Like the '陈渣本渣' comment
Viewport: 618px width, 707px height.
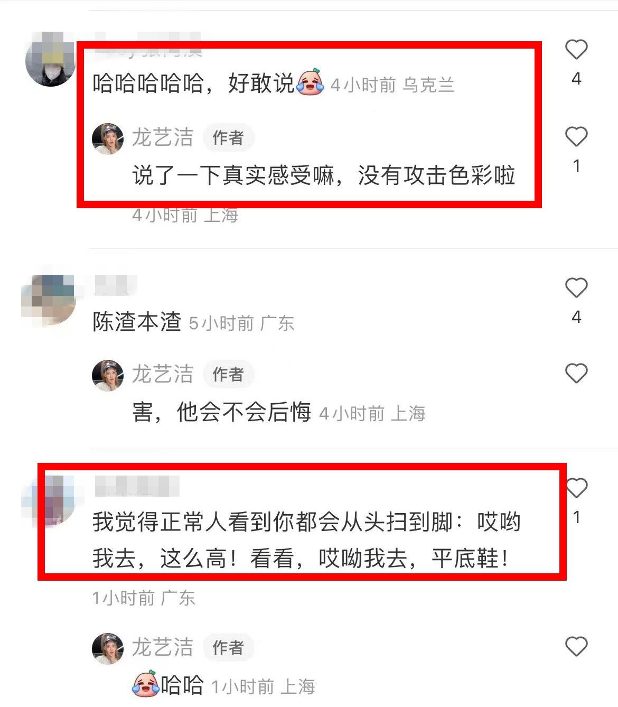576,288
